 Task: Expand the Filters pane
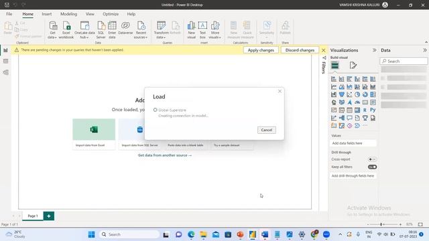tap(324, 58)
